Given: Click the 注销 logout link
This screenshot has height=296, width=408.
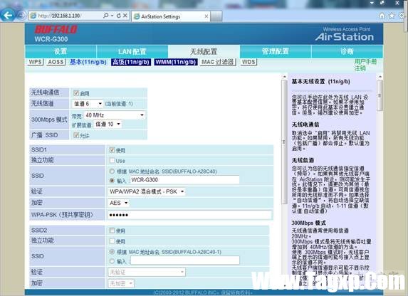Looking at the screenshot, I should pos(360,68).
